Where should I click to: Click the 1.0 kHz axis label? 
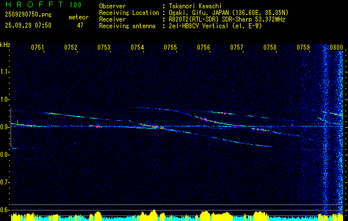pos(4,99)
